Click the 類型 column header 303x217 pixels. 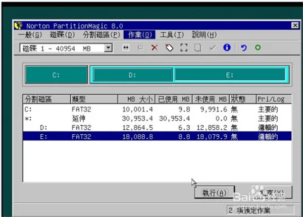[94, 99]
